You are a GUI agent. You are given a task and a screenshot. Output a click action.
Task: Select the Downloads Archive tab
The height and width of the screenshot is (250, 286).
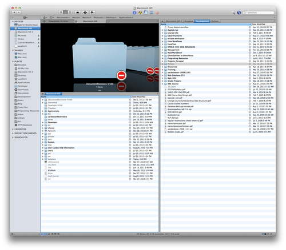pyautogui.click(x=58, y=21)
